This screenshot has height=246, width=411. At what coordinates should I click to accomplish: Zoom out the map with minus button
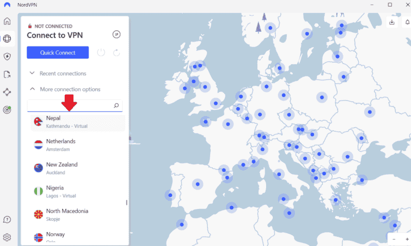394,239
